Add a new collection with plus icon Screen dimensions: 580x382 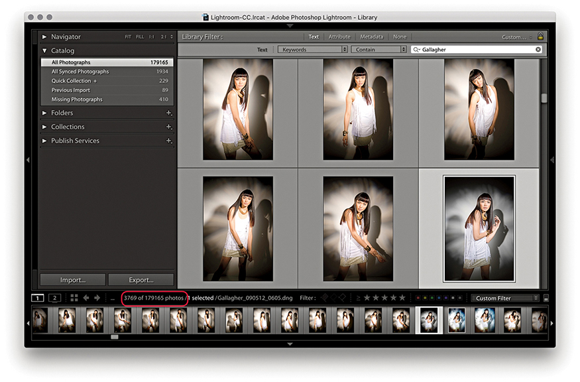click(x=168, y=127)
